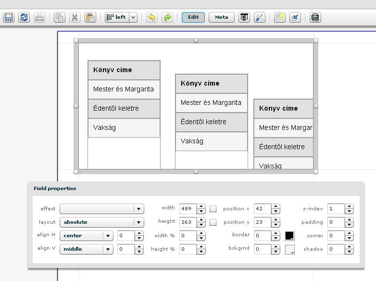
Task: Click the Cut scissors icon
Action: (x=75, y=17)
